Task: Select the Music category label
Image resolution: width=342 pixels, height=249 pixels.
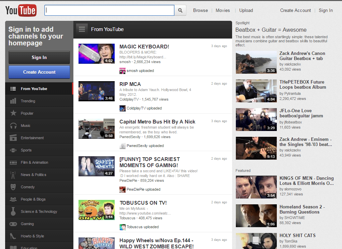Action: point(26,126)
